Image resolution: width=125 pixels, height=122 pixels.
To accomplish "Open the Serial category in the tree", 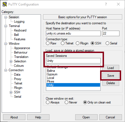I will [18, 97].
